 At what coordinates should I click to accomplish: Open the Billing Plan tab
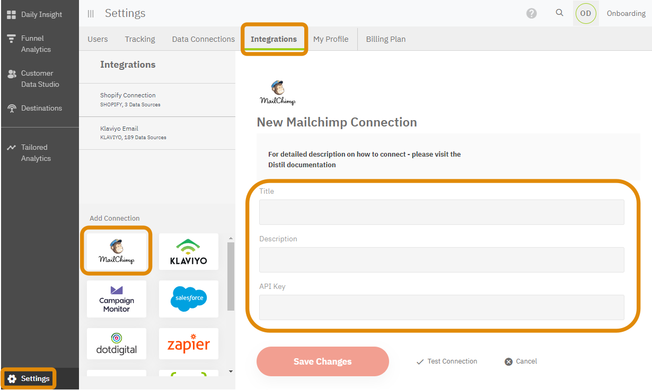pos(385,39)
